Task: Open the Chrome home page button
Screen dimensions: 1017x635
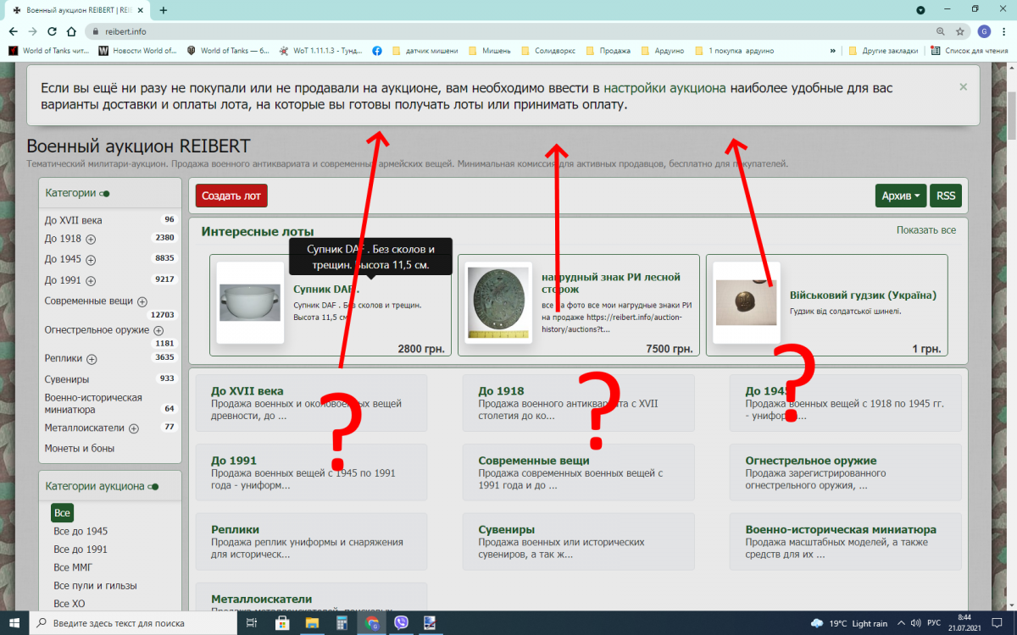Action: (71, 31)
